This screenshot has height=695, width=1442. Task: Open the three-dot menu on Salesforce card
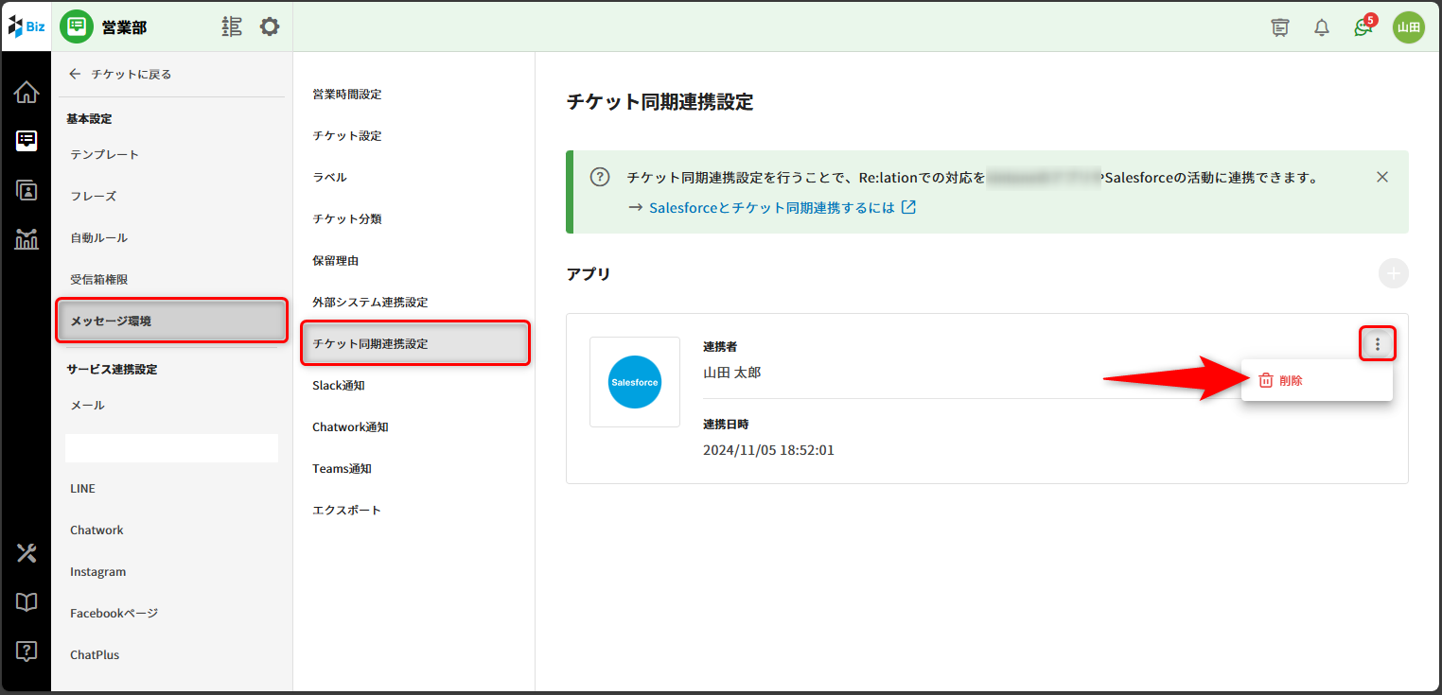1378,344
